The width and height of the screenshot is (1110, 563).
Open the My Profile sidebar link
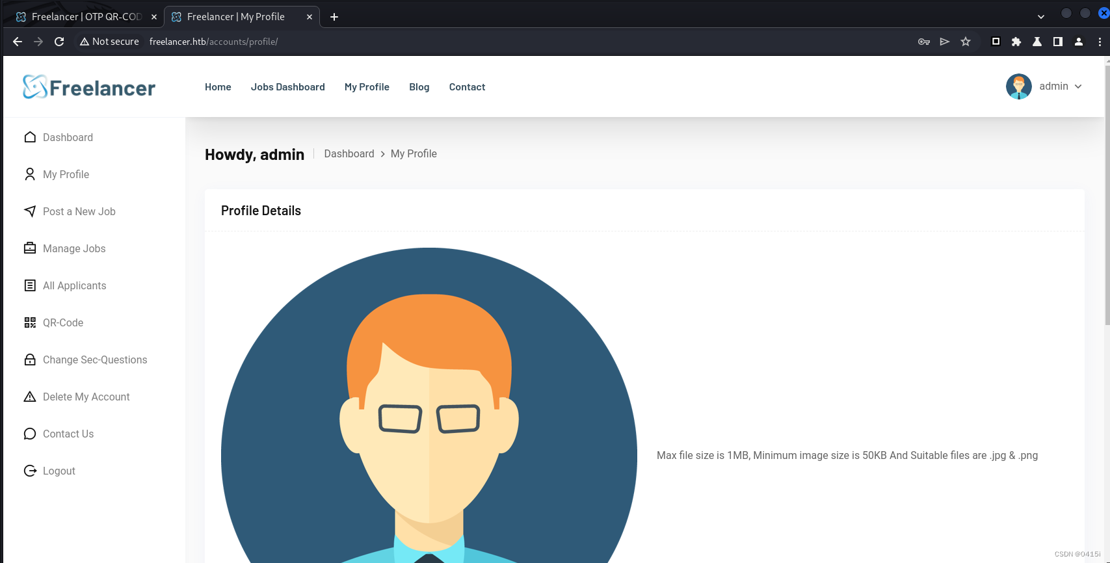click(66, 174)
